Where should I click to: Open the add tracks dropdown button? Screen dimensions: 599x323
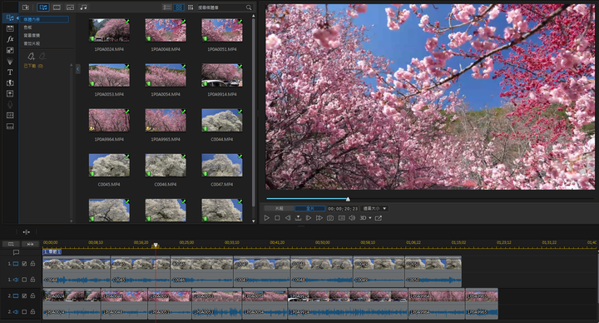tap(11, 244)
